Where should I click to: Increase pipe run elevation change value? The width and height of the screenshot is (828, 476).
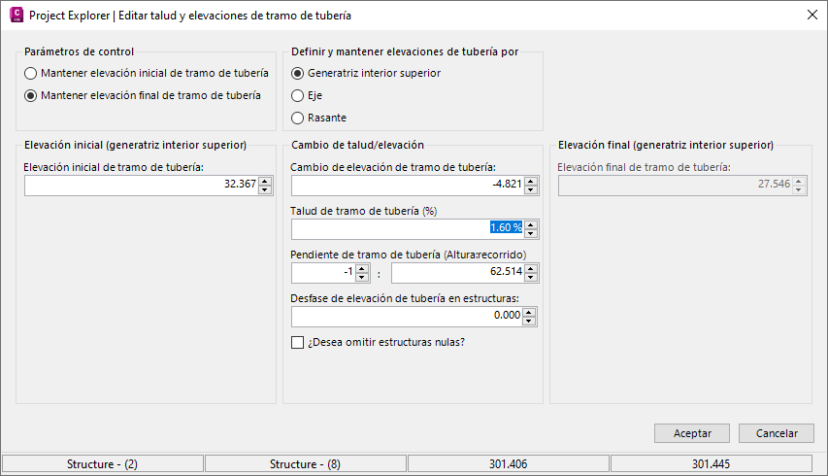[x=531, y=181]
